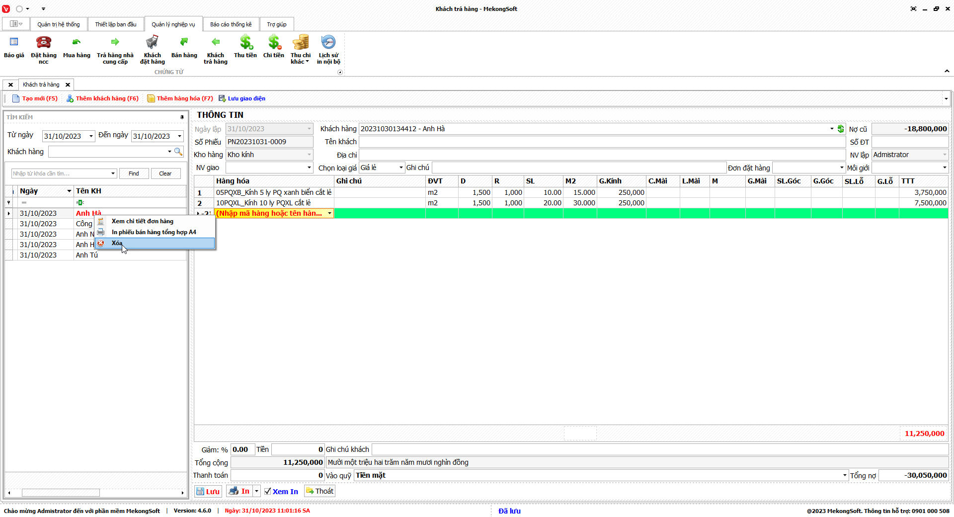Expand the Vào quỹ Tiền mặt dropdown
The width and height of the screenshot is (954, 517).
[844, 476]
